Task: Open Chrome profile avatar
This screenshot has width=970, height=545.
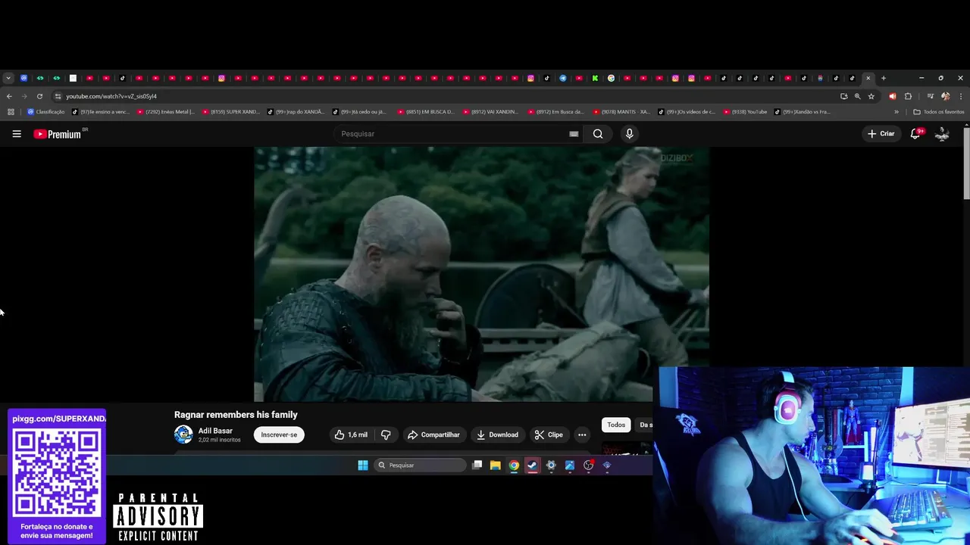Action: coord(945,96)
